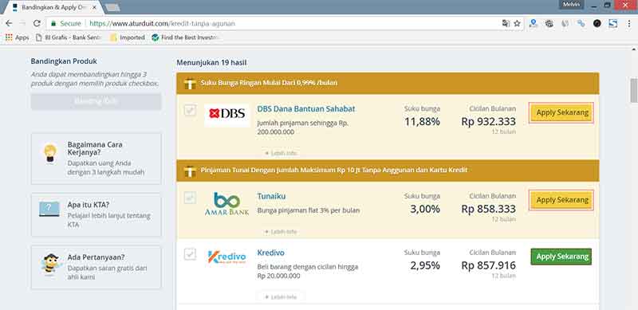Expand Lebih info under Kredivo

tap(281, 297)
